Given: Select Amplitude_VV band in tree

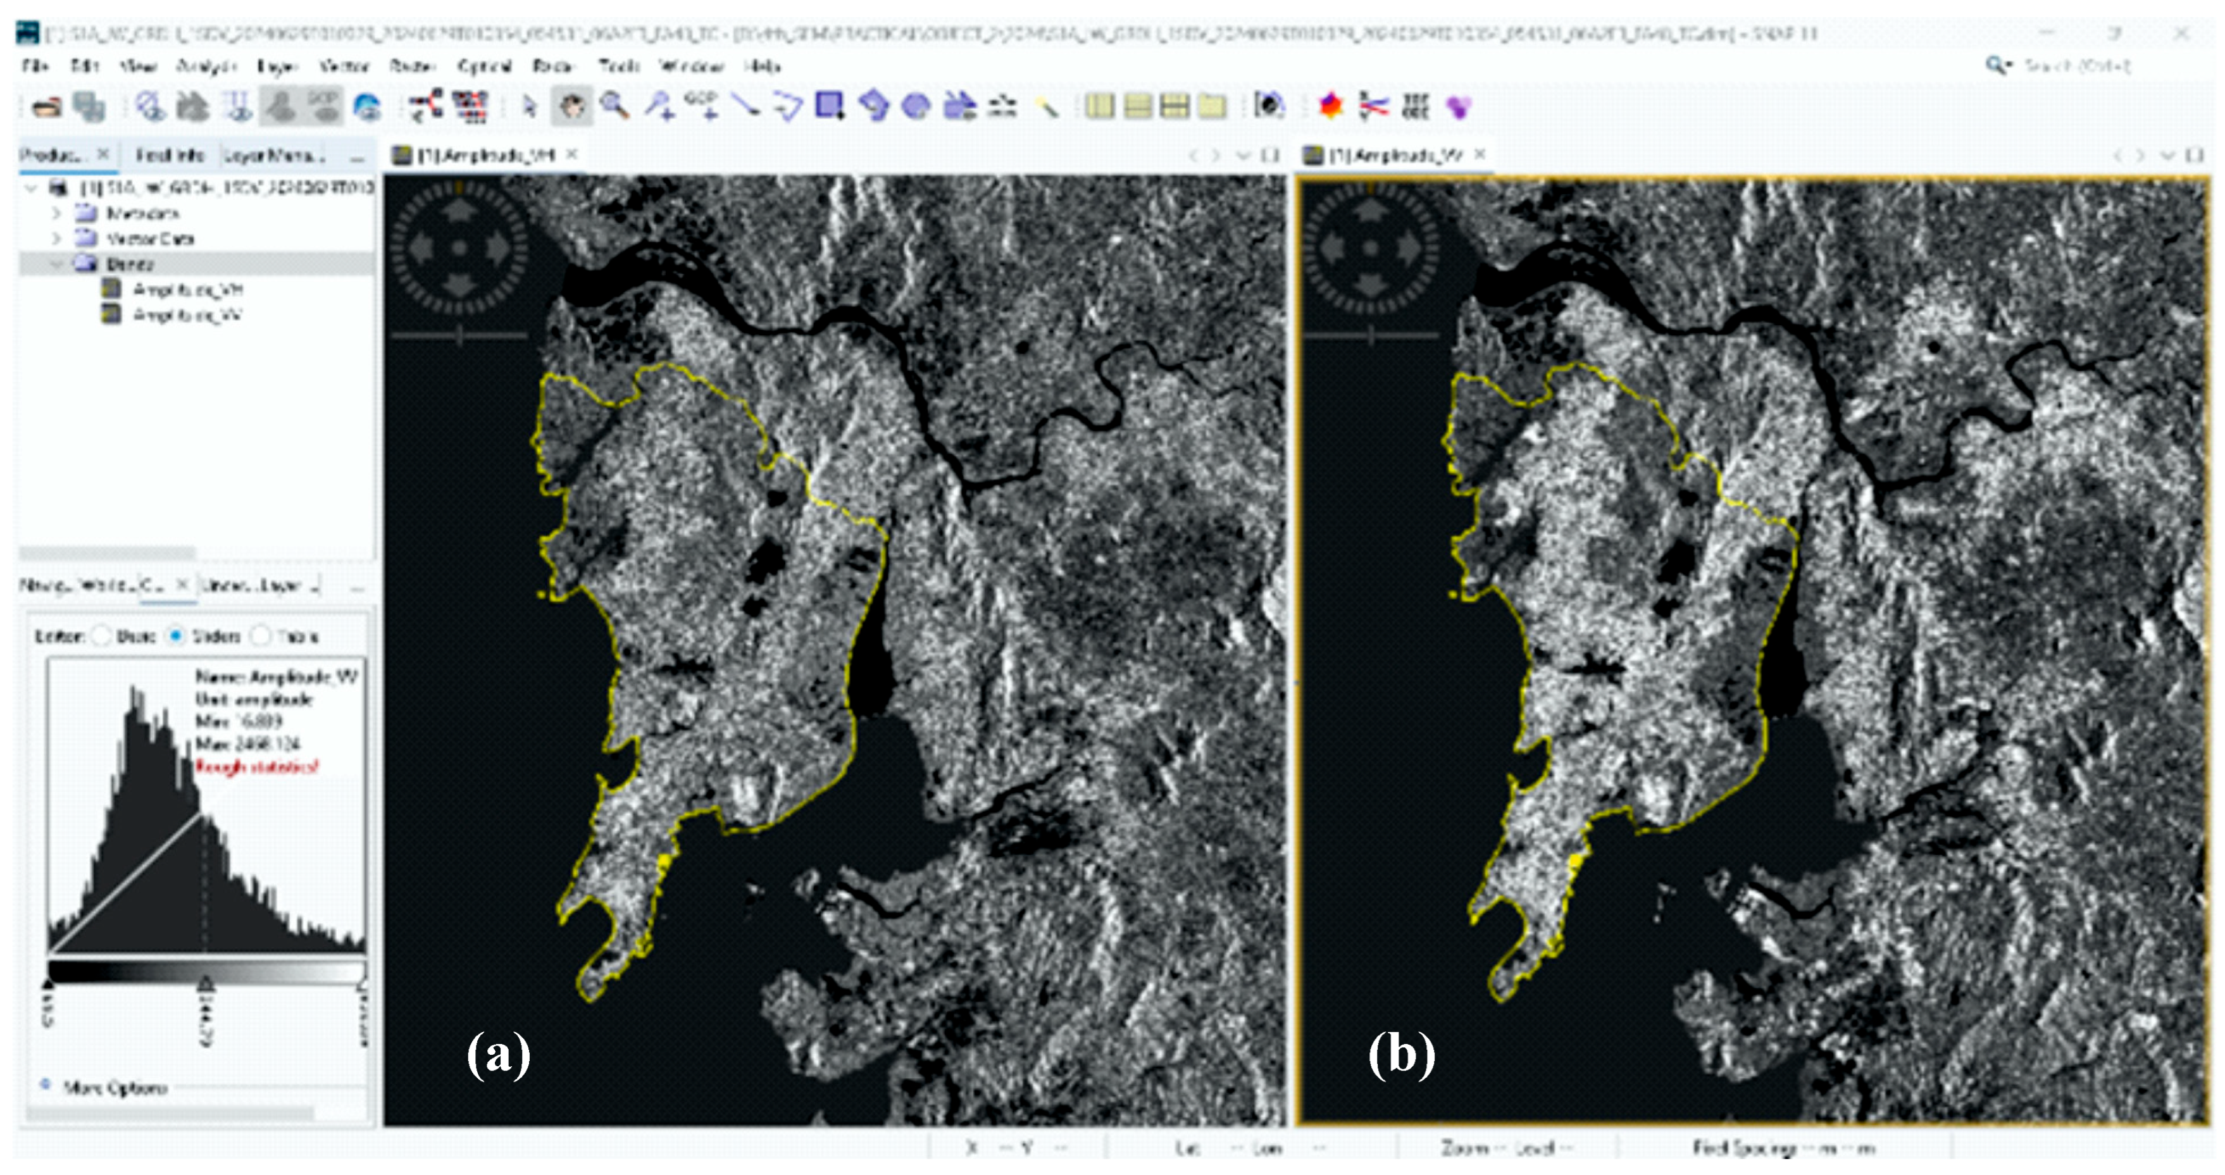Looking at the screenshot, I should [x=187, y=315].
